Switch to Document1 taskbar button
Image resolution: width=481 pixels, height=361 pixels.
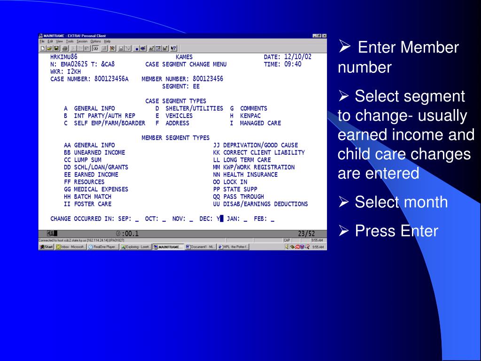click(201, 247)
